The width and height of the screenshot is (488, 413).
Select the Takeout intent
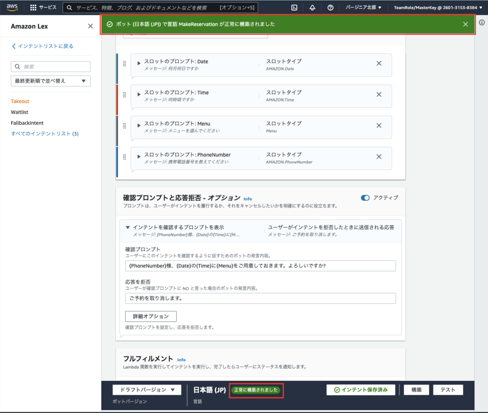tap(20, 101)
